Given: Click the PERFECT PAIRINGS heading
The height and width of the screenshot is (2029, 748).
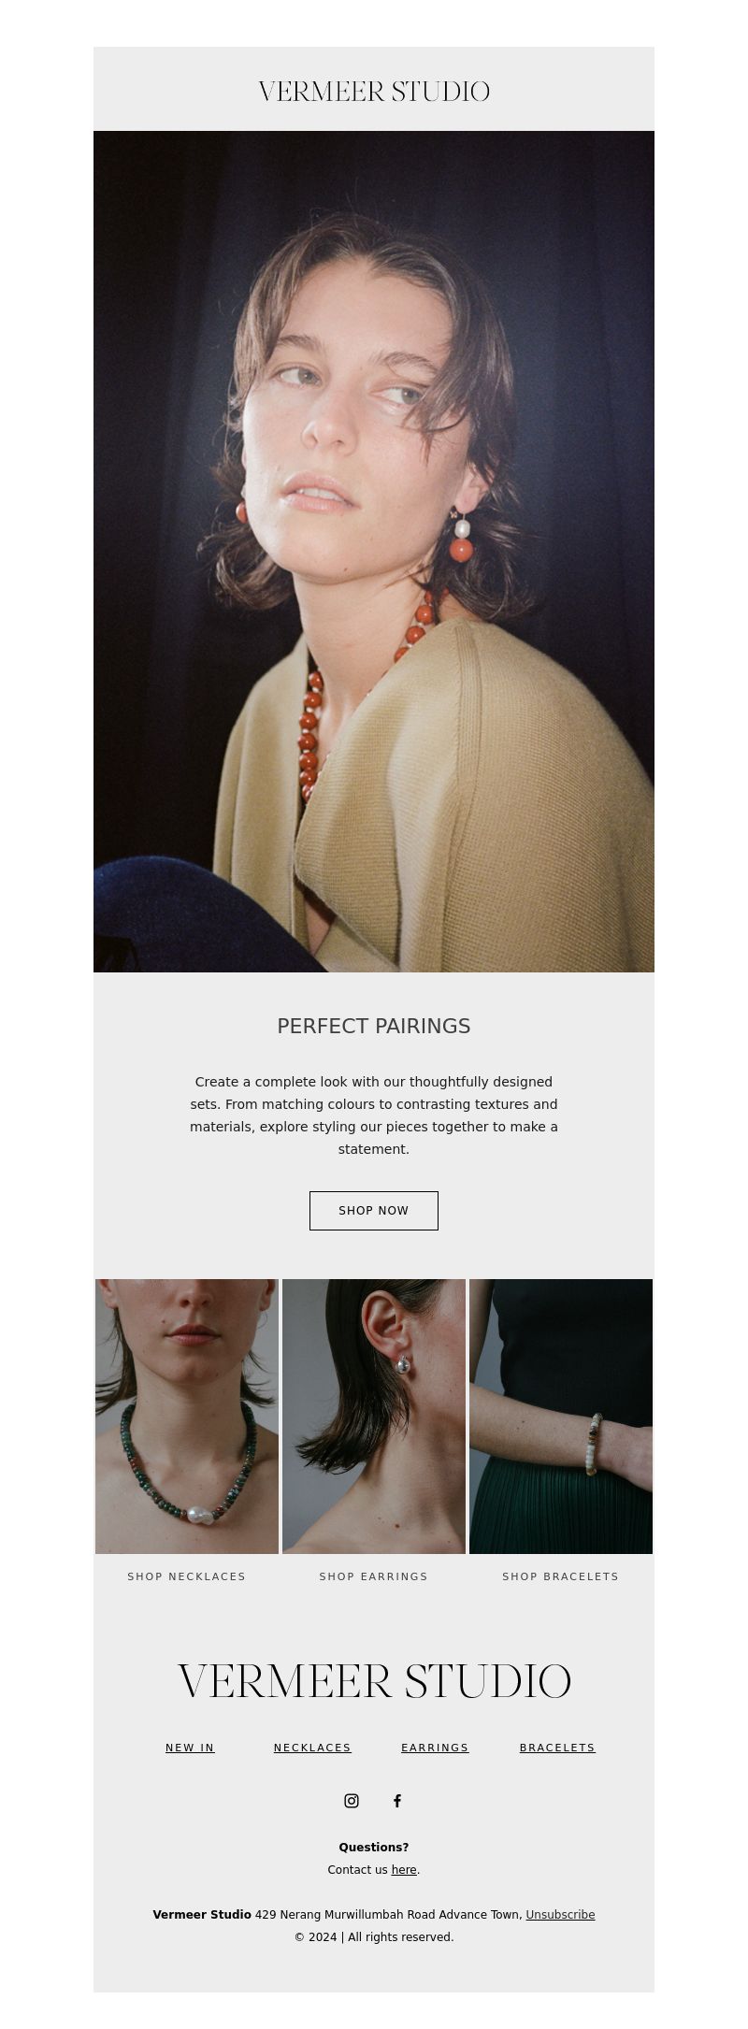Looking at the screenshot, I should tap(374, 1026).
